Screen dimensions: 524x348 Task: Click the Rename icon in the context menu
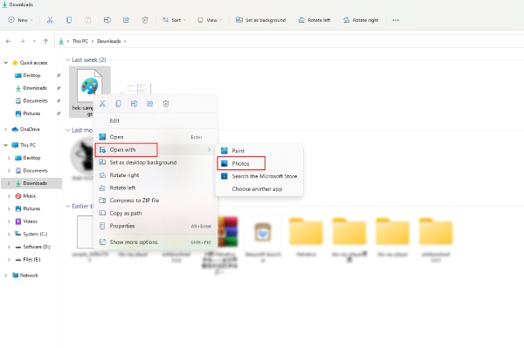[x=134, y=104]
